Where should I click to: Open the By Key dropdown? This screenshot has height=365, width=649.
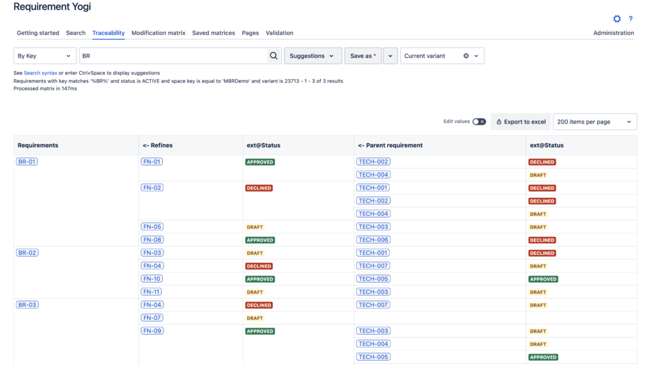tap(45, 56)
